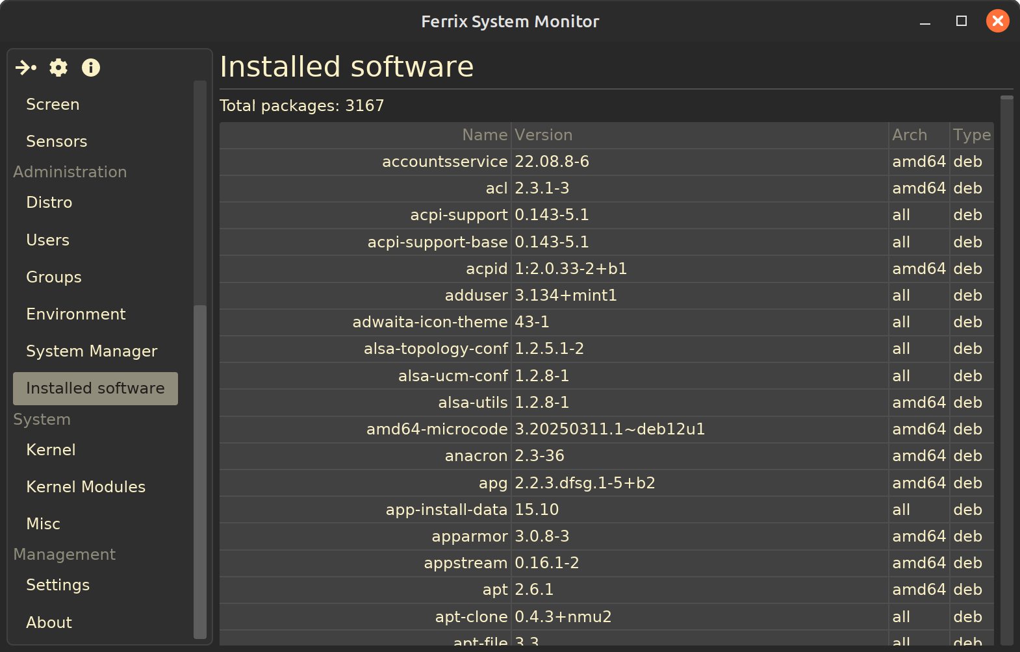
Task: Open settings via the gear icon
Action: 58,68
